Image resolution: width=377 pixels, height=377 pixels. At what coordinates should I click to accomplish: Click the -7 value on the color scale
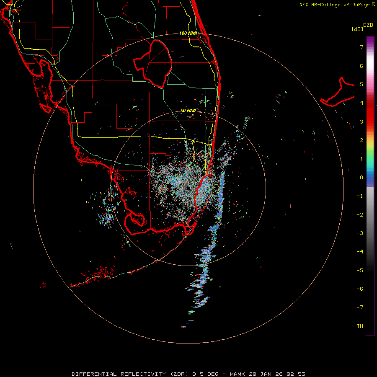pyautogui.click(x=360, y=307)
